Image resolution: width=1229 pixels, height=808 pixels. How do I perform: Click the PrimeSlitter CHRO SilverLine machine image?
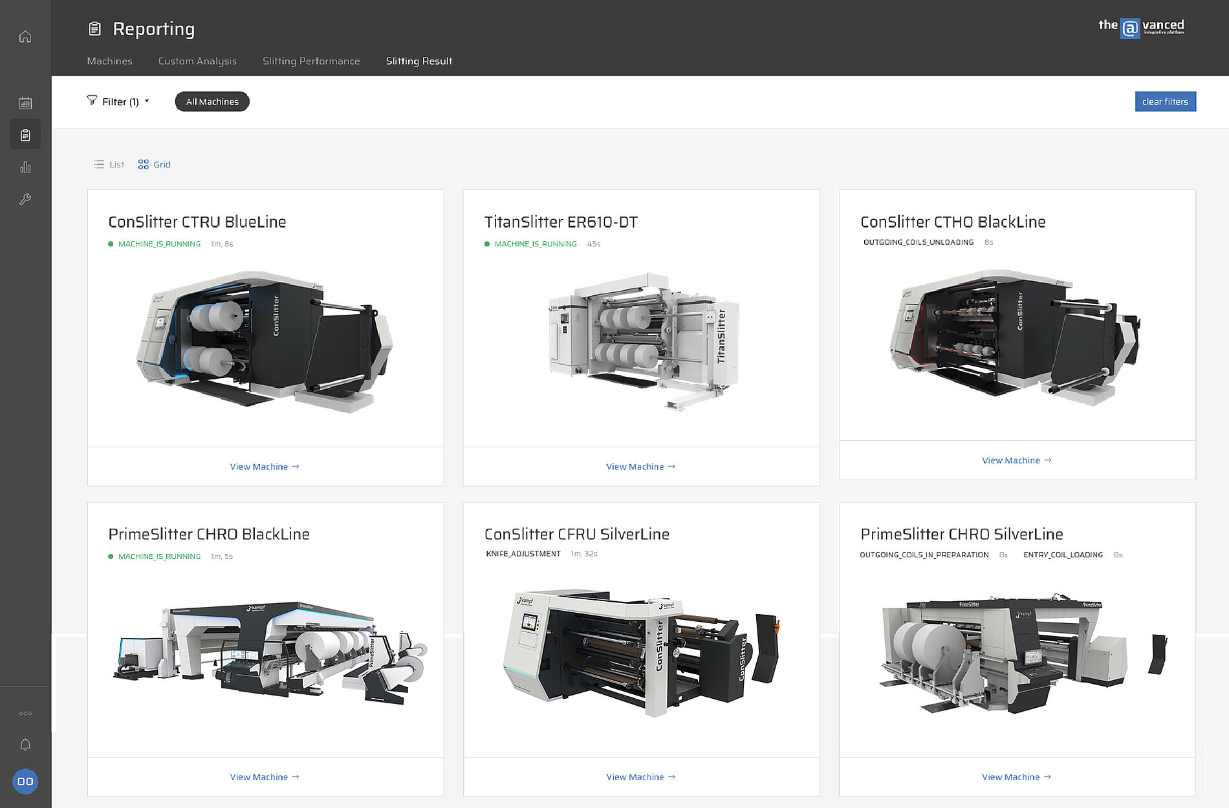point(1017,653)
